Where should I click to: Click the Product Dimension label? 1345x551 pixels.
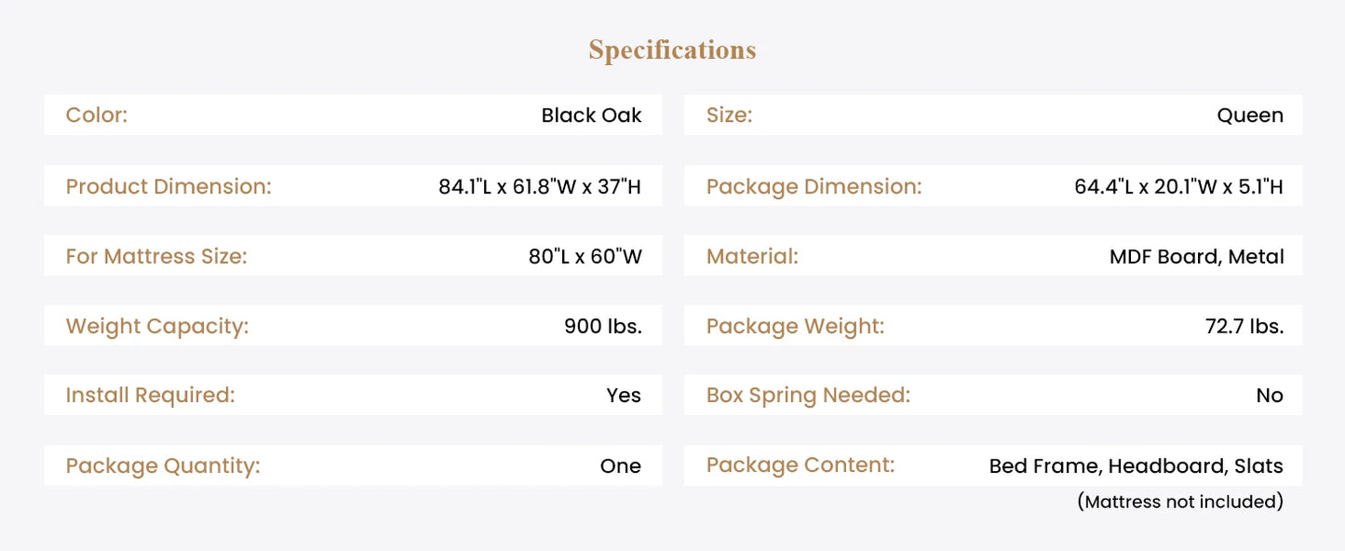tap(168, 186)
